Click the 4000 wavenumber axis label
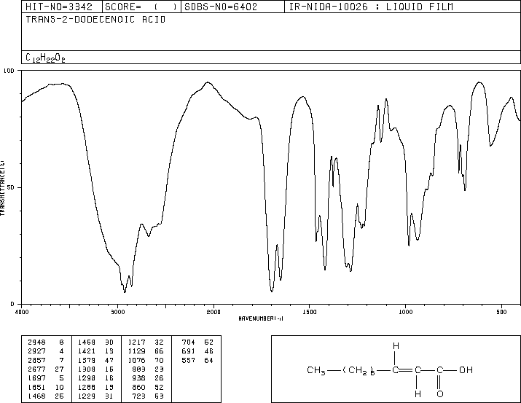This screenshot has height=403, width=521. coord(22,312)
